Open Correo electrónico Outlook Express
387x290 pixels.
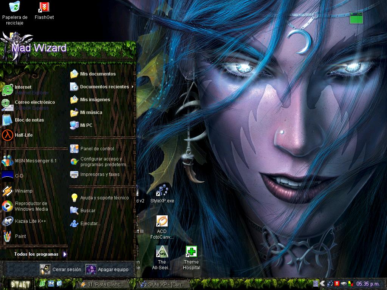click(34, 105)
